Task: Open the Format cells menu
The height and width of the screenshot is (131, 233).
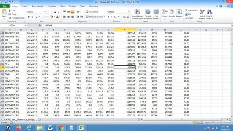Action: pyautogui.click(x=179, y=14)
